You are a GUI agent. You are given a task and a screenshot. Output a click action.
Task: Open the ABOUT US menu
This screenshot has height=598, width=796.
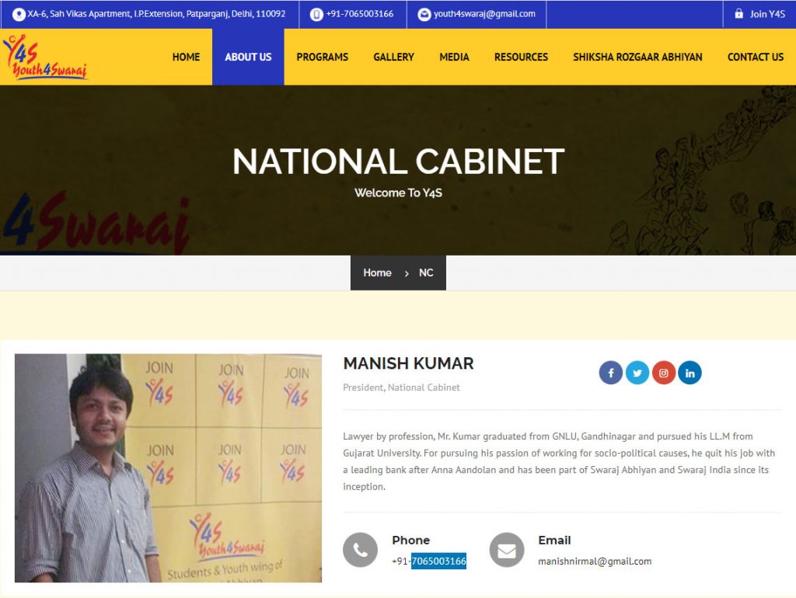(x=248, y=57)
